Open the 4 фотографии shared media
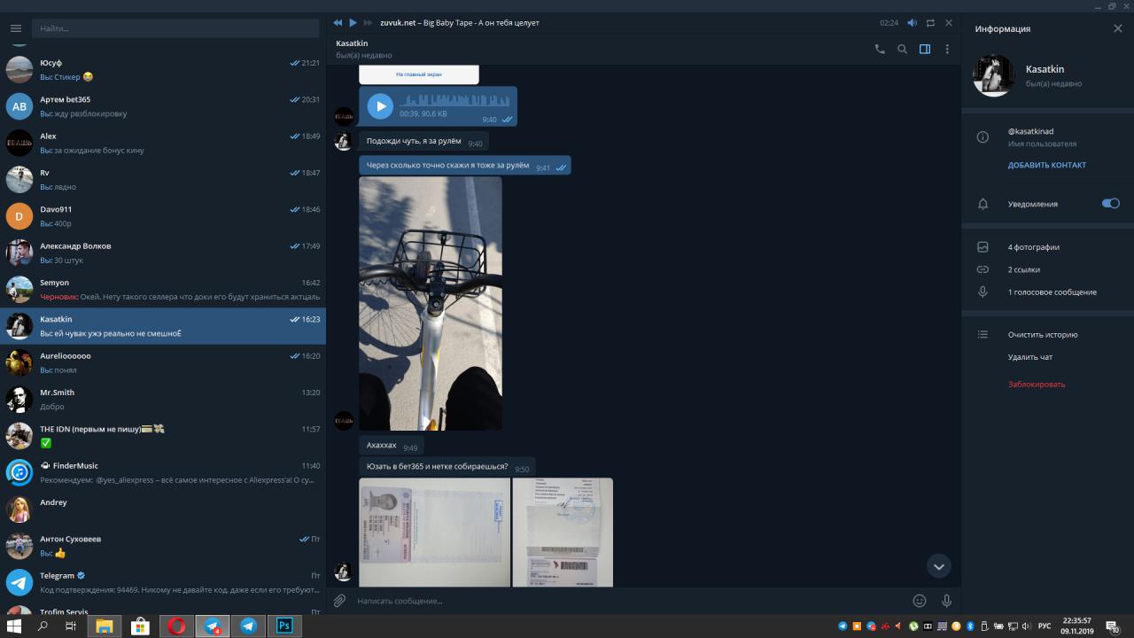 pos(1033,247)
